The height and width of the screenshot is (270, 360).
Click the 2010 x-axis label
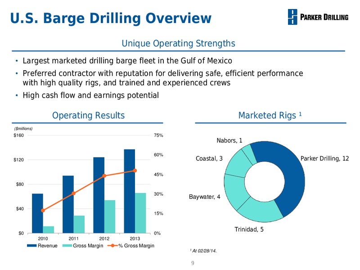43,239
